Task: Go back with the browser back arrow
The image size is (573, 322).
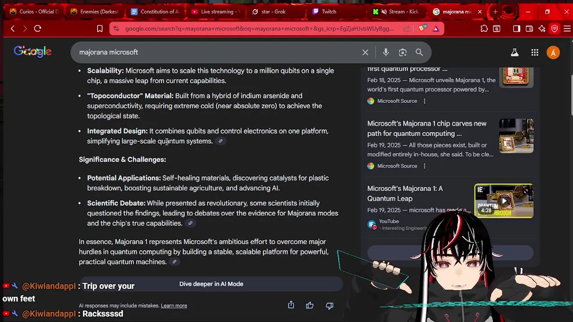Action: click(x=13, y=29)
